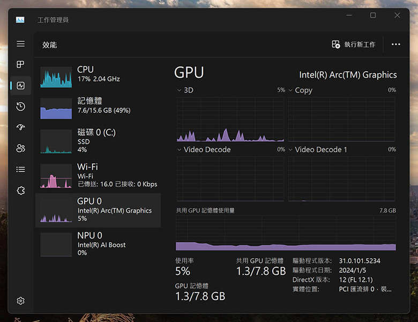Open App history page icon
The image size is (418, 322).
point(20,107)
